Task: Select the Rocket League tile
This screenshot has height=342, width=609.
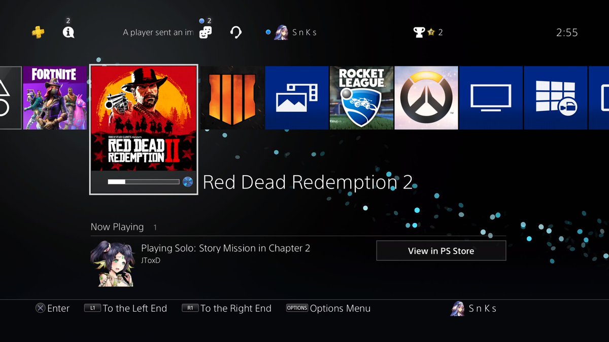Action: point(362,98)
